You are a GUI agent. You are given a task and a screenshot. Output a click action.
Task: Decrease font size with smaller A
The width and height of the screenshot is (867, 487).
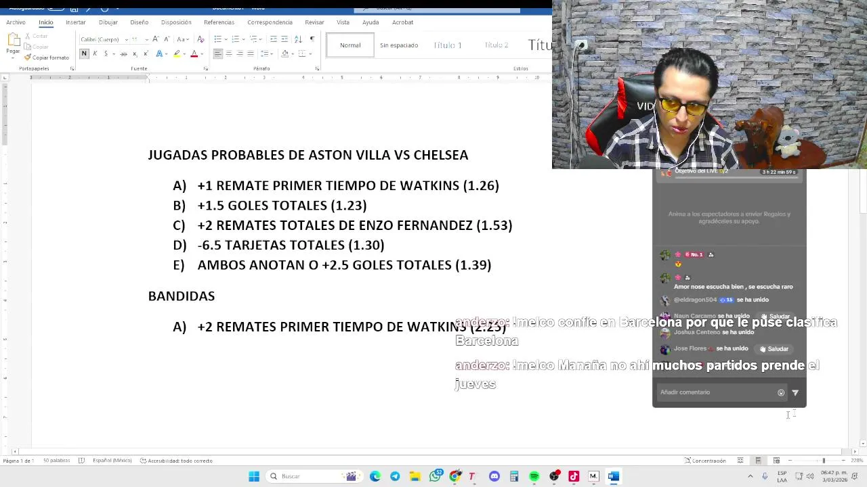pos(167,39)
